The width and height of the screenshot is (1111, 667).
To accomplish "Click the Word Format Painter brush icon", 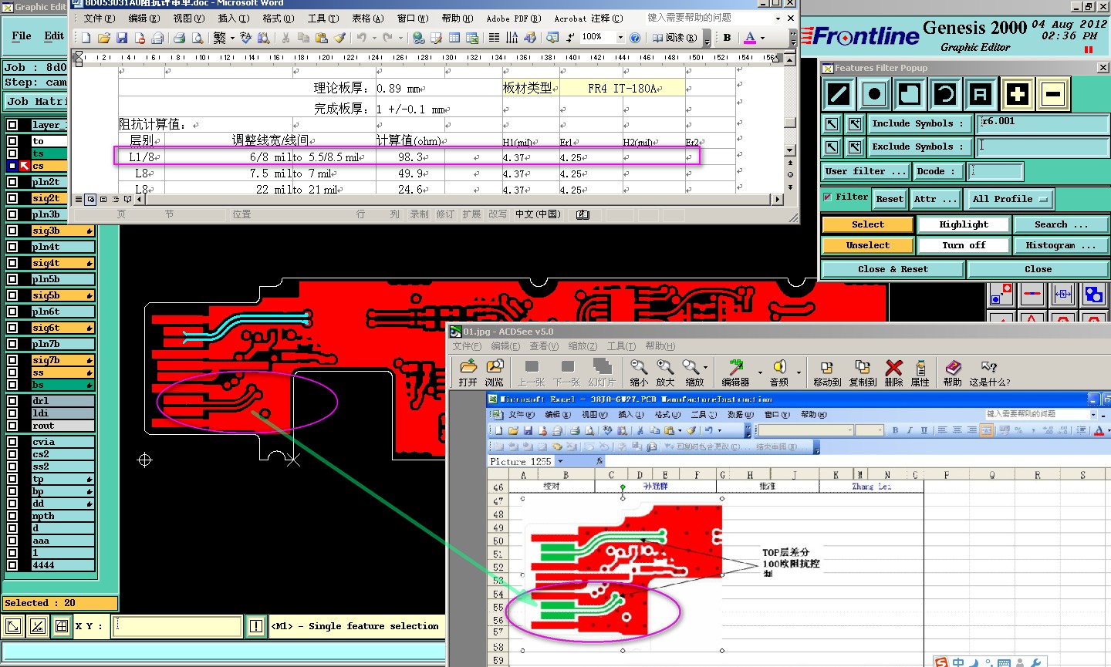I will coord(339,37).
